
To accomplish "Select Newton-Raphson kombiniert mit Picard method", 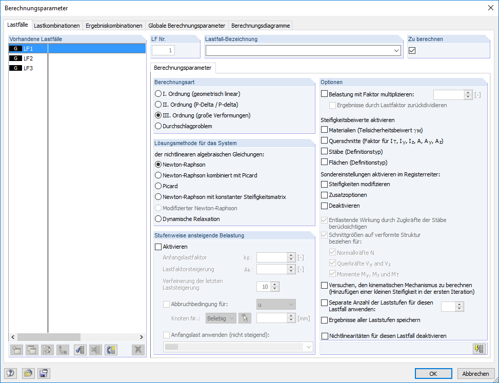I will [x=158, y=175].
